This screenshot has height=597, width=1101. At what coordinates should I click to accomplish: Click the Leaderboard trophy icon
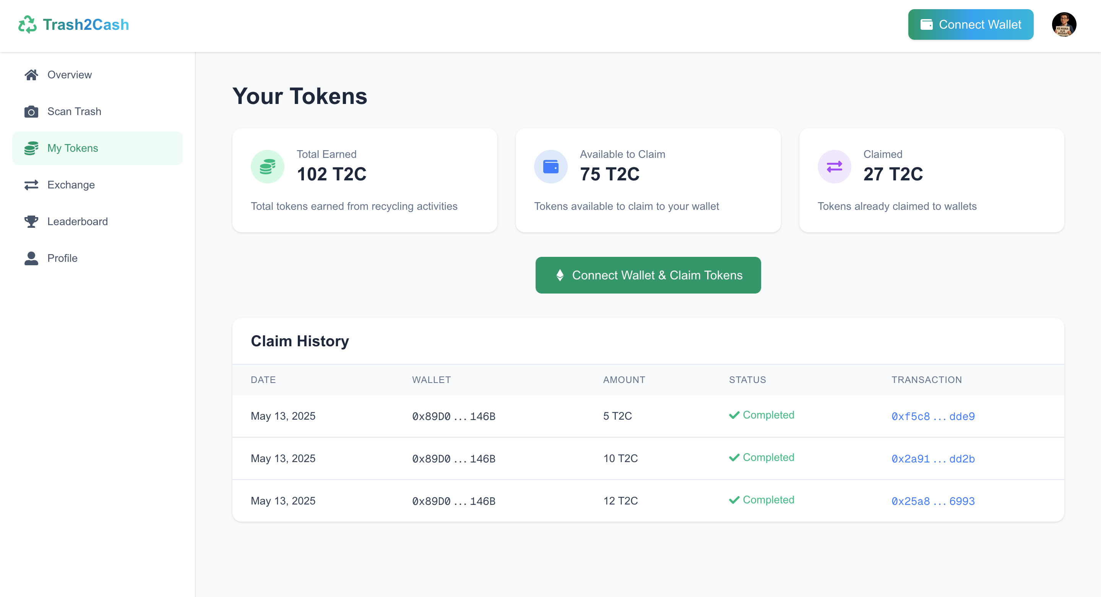(31, 221)
